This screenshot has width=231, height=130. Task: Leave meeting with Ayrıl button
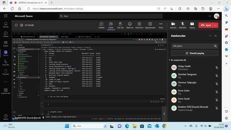[x=206, y=25]
